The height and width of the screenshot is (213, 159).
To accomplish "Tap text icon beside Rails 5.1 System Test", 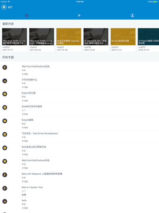I will [5, 188].
